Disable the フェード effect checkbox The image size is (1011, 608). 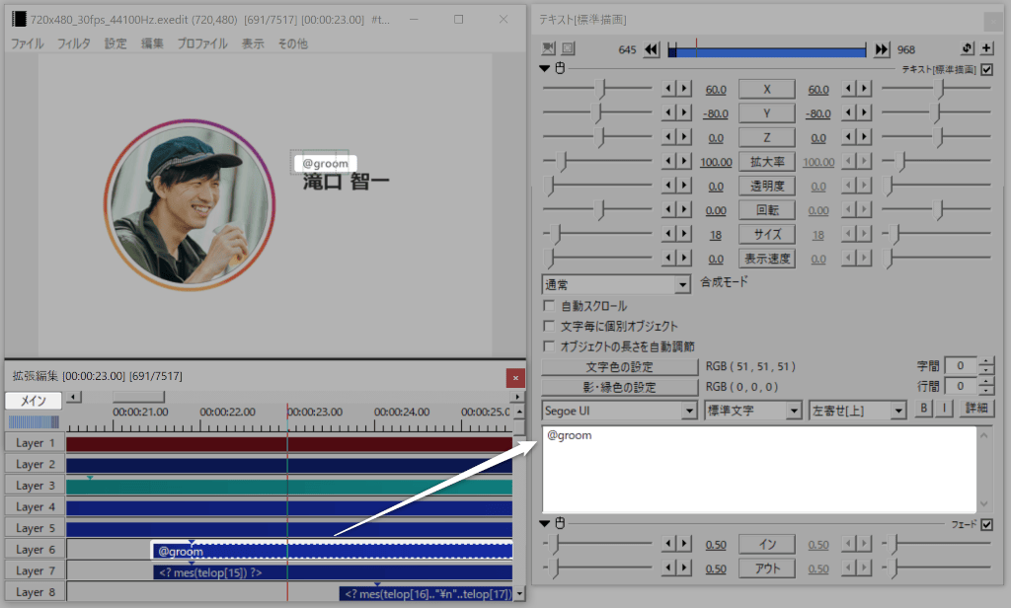[987, 524]
